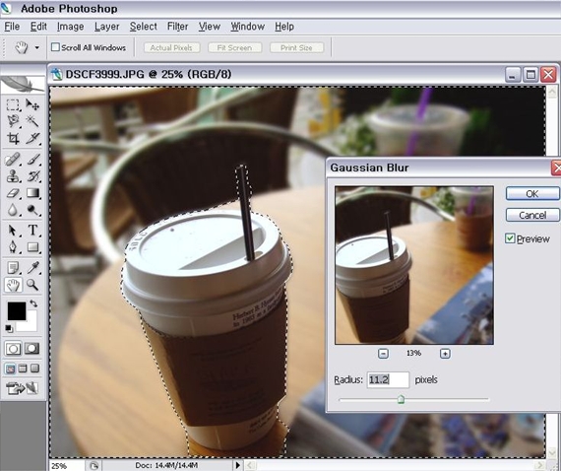Switch to Standard editing mode
Screen dimensions: 561x471
(x=13, y=349)
